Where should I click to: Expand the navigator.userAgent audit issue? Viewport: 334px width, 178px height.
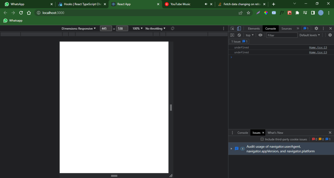[x=231, y=148]
